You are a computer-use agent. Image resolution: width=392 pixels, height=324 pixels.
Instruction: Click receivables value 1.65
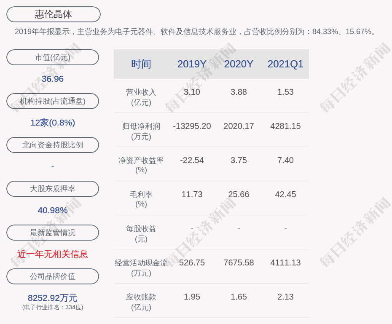(239, 297)
